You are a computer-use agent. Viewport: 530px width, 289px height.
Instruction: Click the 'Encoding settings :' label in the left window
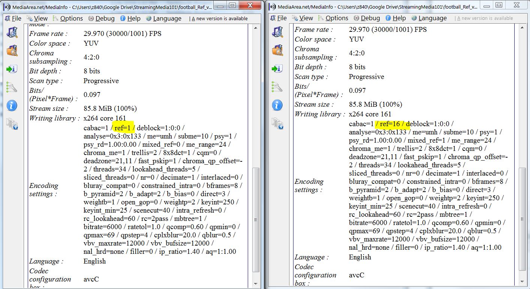coord(44,190)
